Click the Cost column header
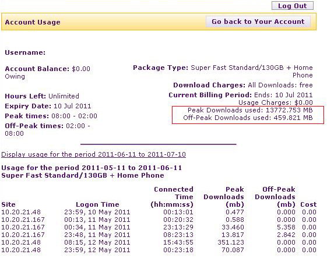 [308, 204]
